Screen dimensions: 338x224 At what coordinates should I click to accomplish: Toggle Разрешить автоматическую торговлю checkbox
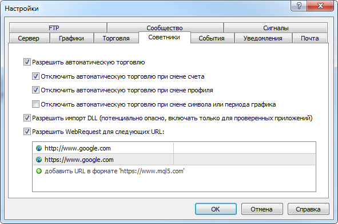click(x=27, y=62)
